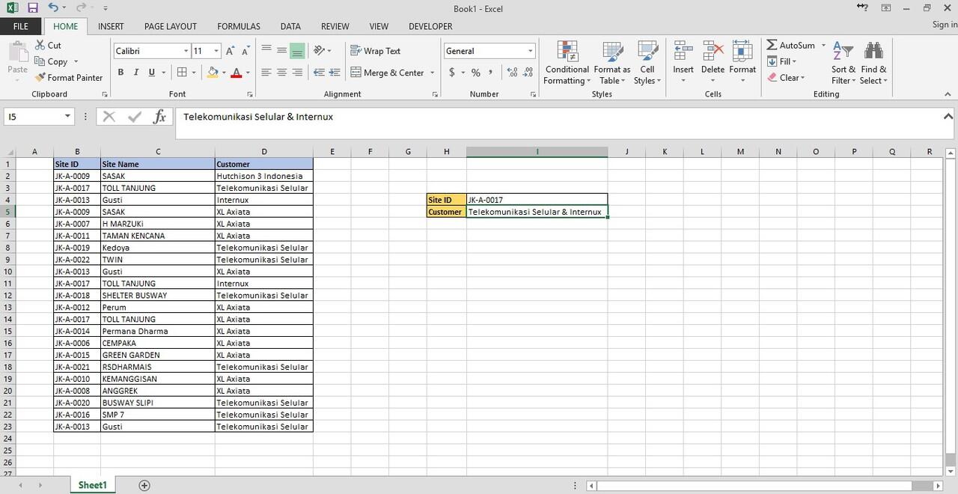The width and height of the screenshot is (958, 494).
Task: Click the Undo arrow icon
Action: (x=52, y=8)
